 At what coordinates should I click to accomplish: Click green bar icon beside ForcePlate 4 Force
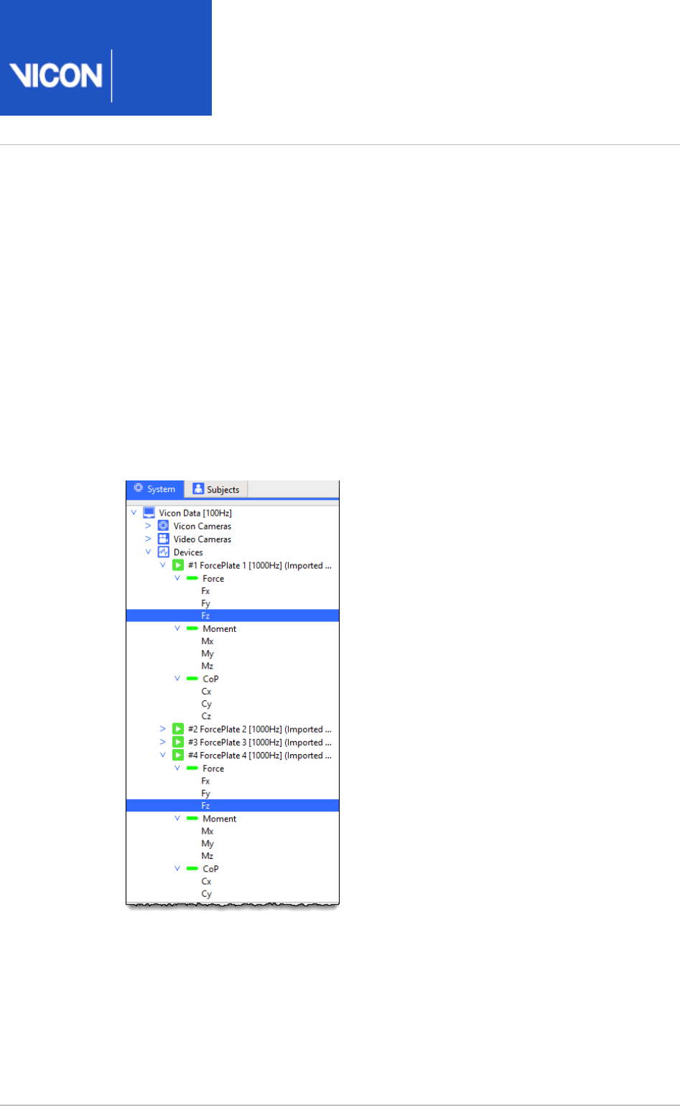click(x=192, y=768)
